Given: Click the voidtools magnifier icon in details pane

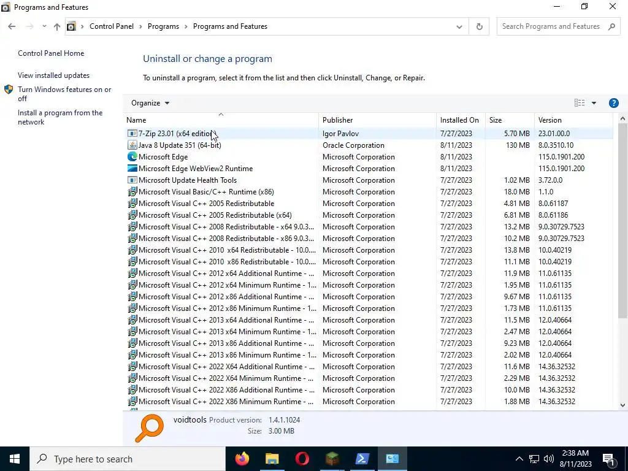Looking at the screenshot, I should click(x=150, y=427).
